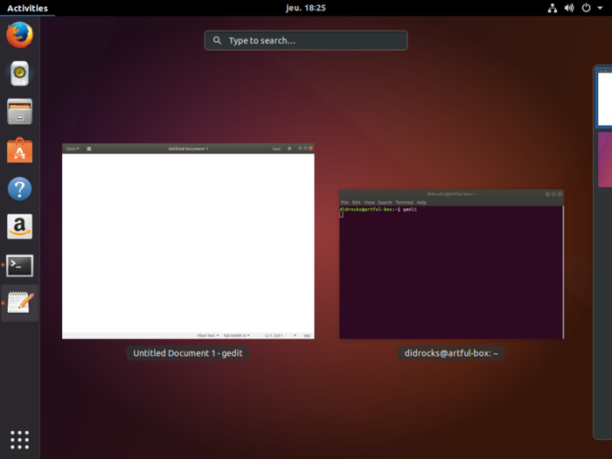Click the volume speaker icon
Viewport: 612px width, 459px height.
point(569,8)
